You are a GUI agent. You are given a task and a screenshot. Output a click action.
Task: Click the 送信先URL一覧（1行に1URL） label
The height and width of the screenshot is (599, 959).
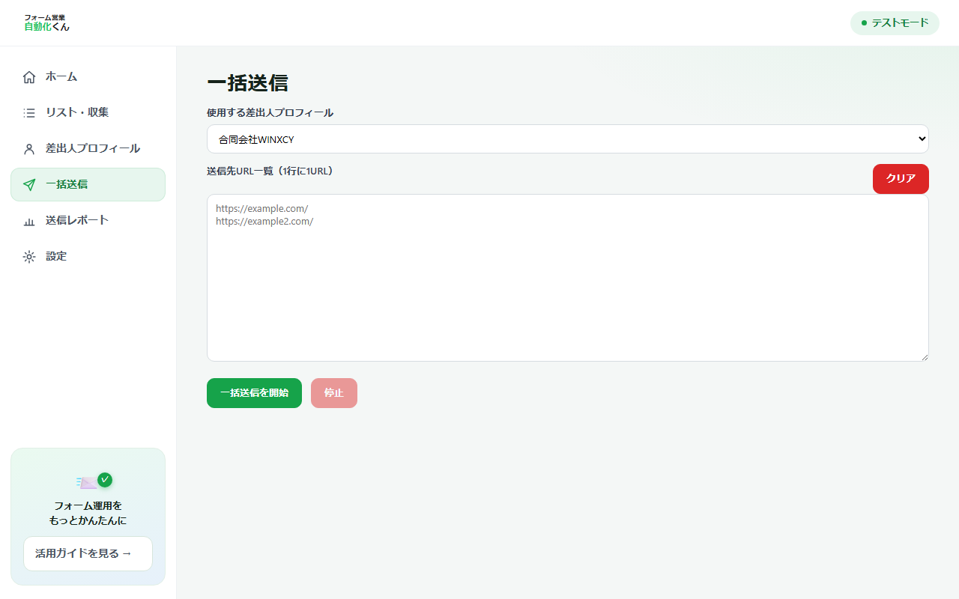coord(270,171)
